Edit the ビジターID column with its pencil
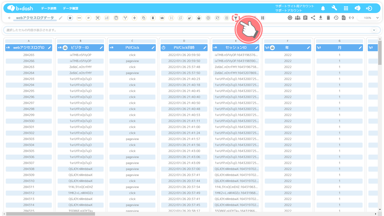Image resolution: width=384 pixels, height=216 pixels. pyautogui.click(x=101, y=47)
